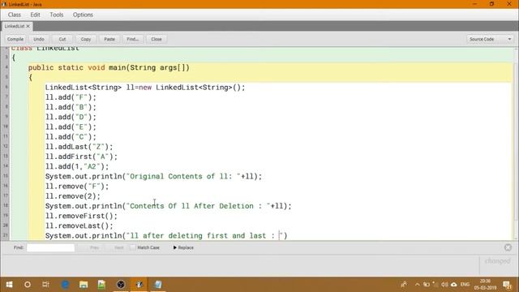Open the Find... toolbar button
Screen dimensions: 519x292
(133, 39)
